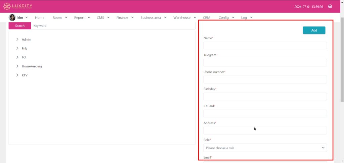Open the Finance menu
The width and height of the screenshot is (344, 163).
tap(125, 17)
